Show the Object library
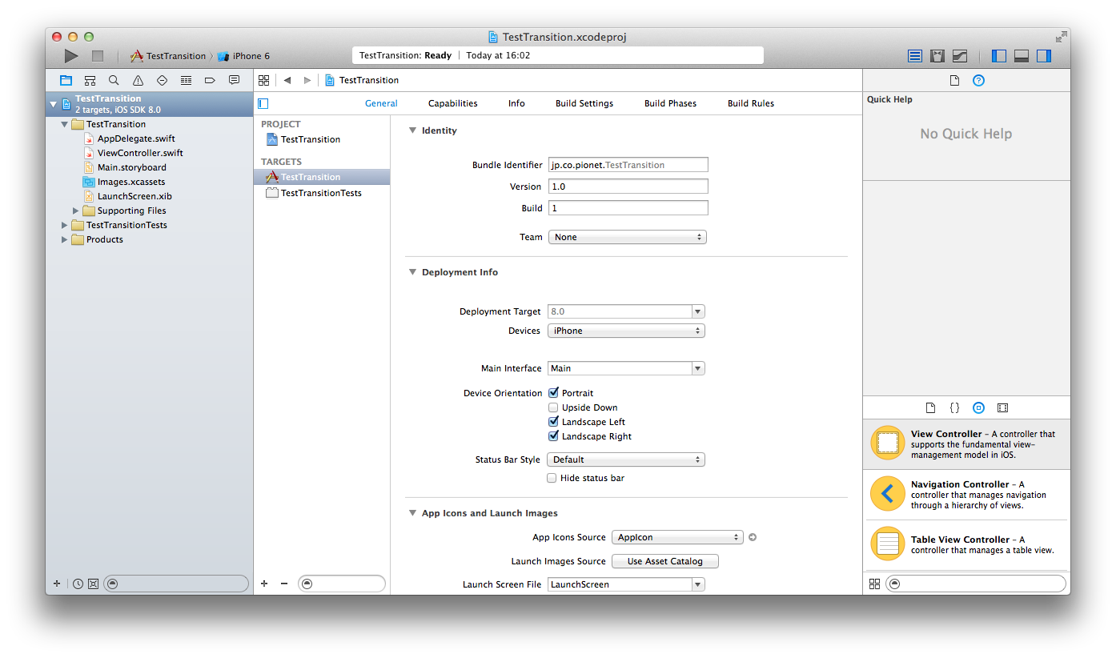 [978, 407]
